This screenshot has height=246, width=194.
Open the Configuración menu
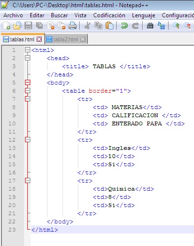[x=178, y=15]
